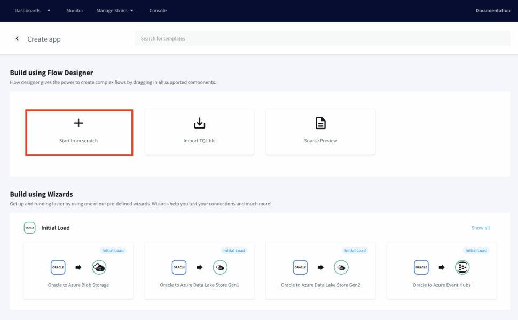Click the Initial Load badge on the Blob Storage card

click(x=113, y=250)
